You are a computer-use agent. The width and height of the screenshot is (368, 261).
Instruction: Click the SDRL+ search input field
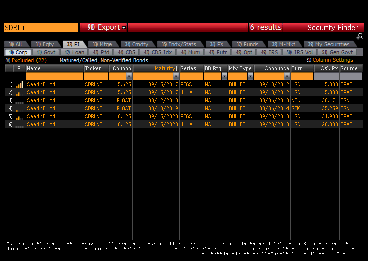pos(41,28)
